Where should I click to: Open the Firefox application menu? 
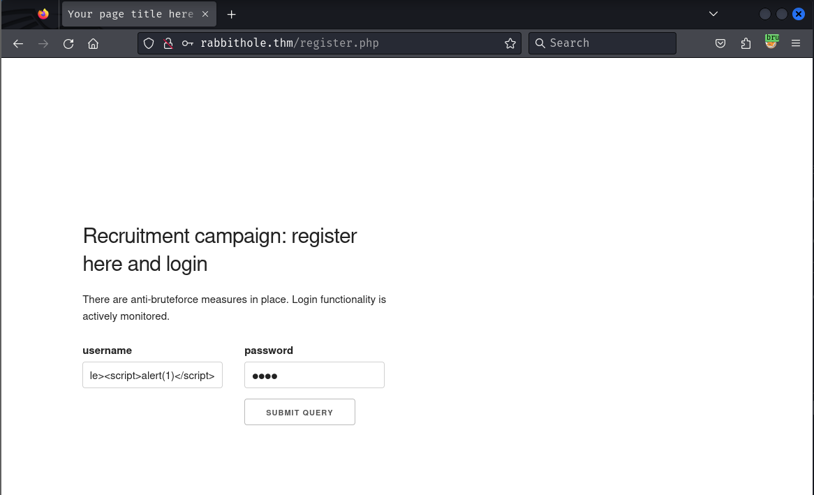[x=796, y=43]
